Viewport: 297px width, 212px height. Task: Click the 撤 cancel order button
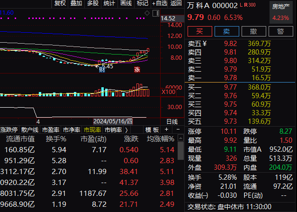[254, 31]
